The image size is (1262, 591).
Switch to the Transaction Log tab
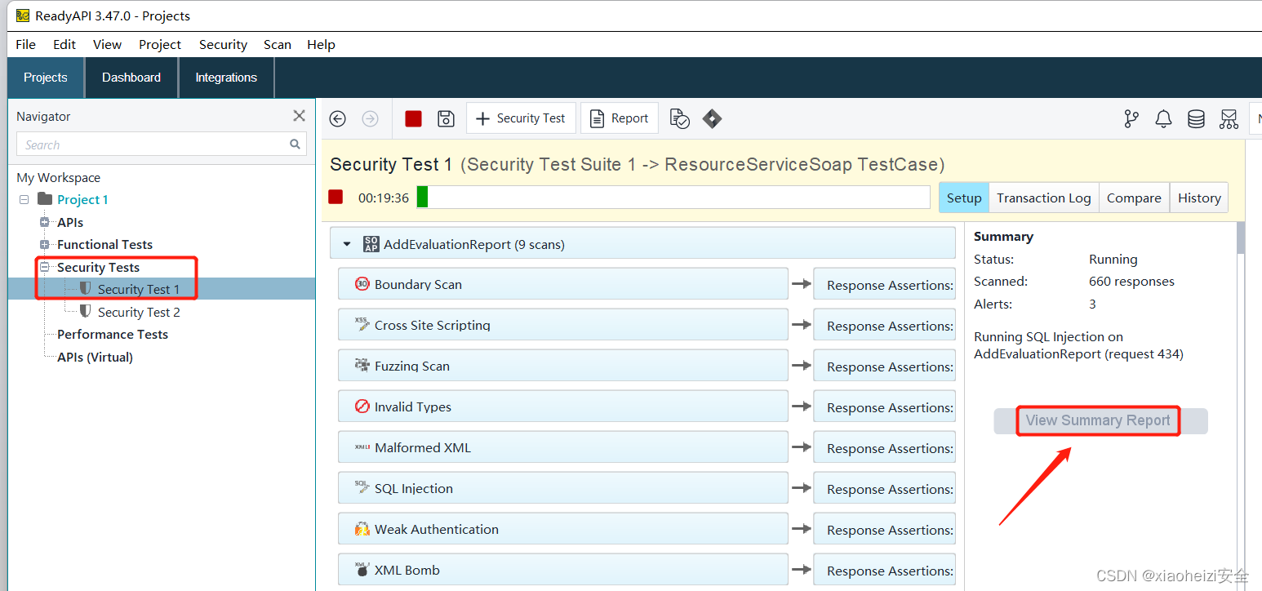click(1043, 198)
